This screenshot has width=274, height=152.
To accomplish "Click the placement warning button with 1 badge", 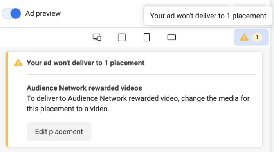I will coord(251,38).
